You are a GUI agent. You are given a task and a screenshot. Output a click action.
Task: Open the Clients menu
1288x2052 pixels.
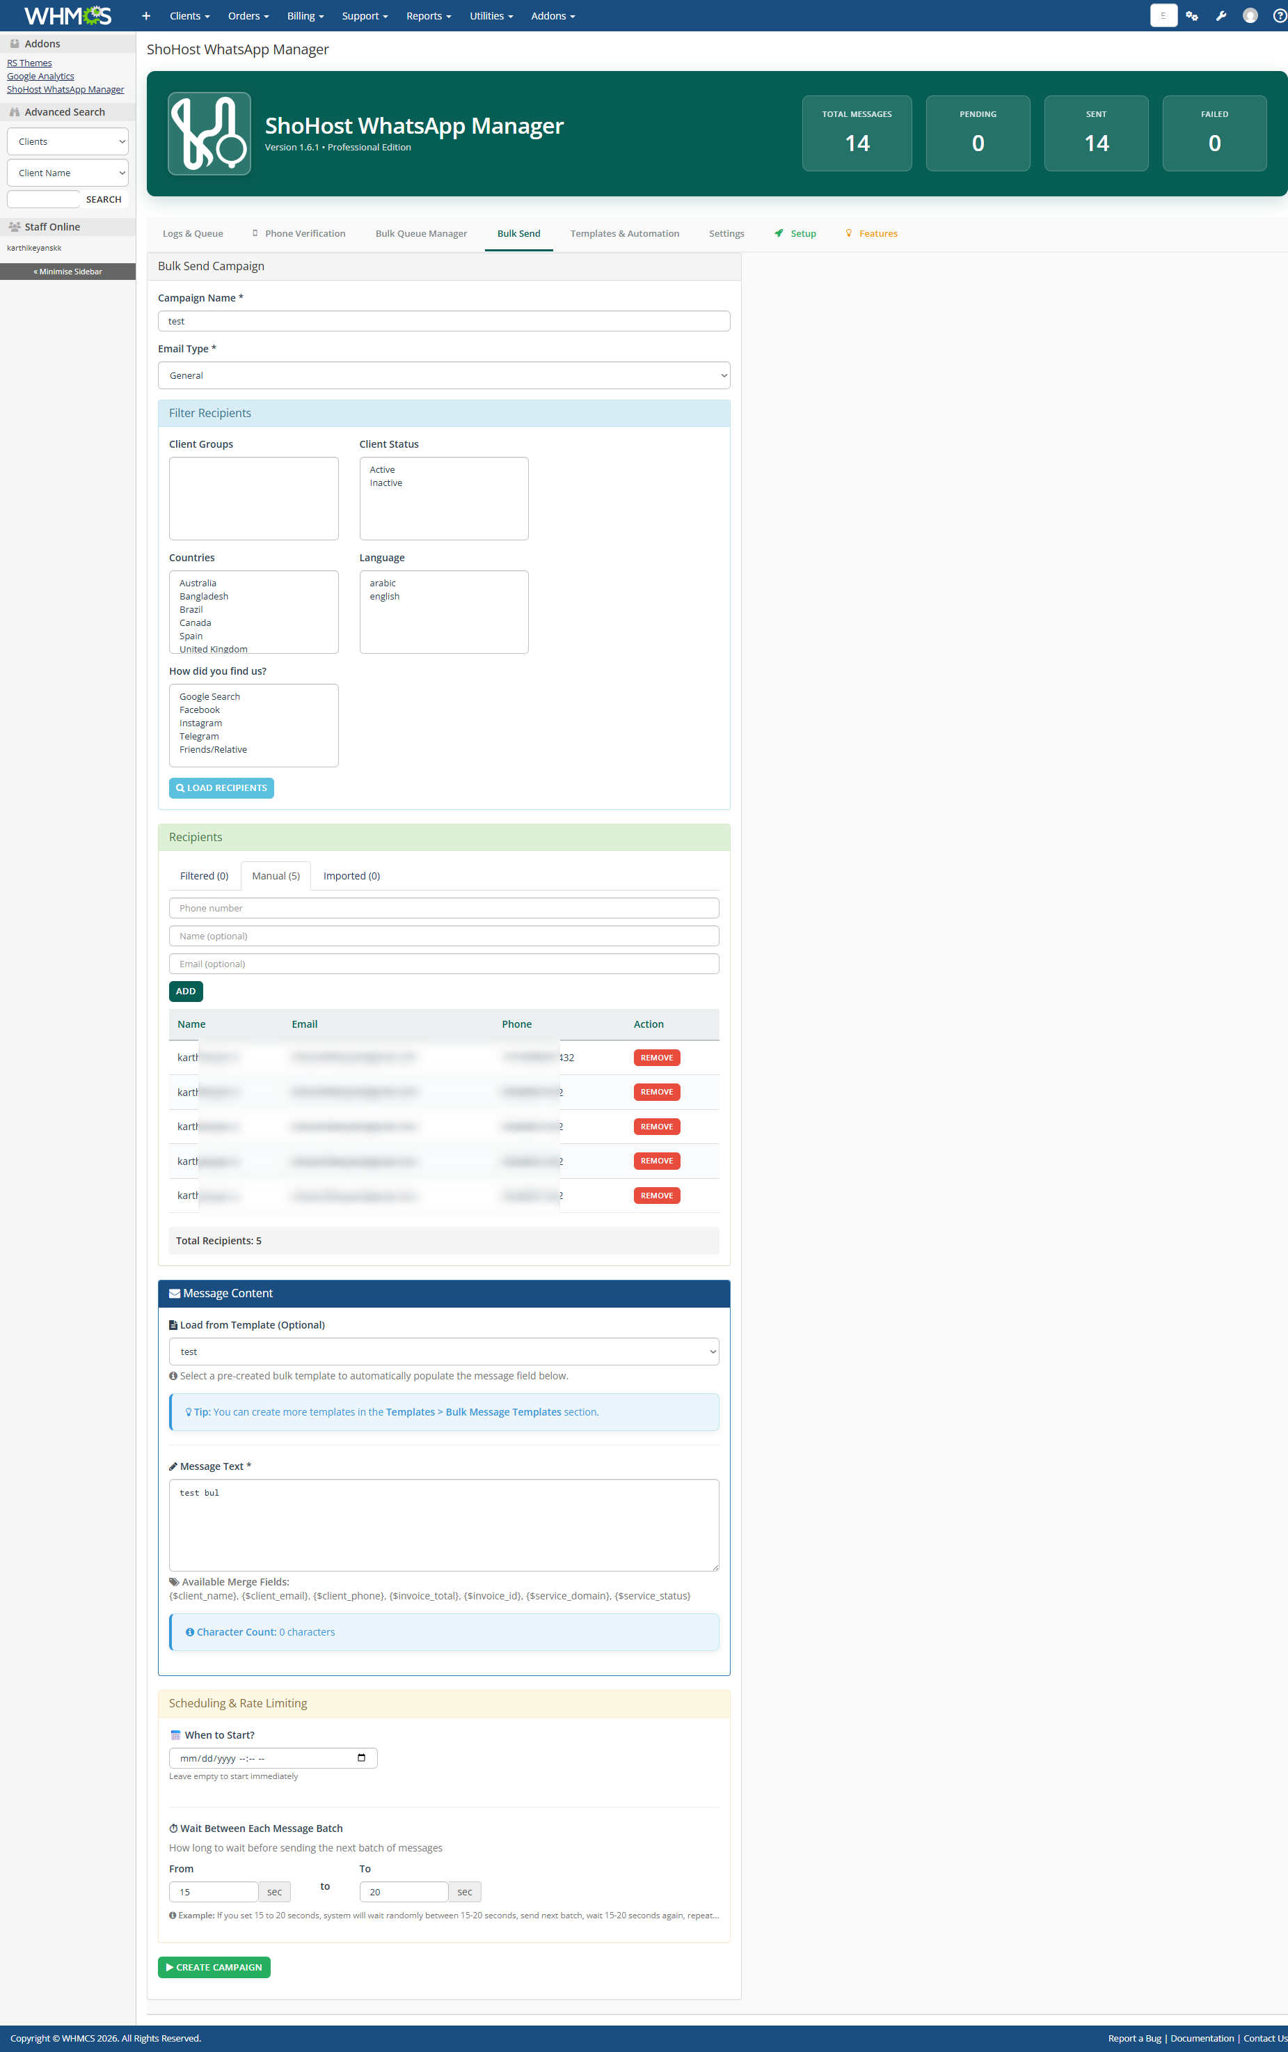click(189, 16)
